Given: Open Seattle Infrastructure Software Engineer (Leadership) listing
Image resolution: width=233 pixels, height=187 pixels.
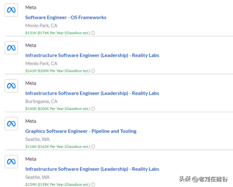Looking at the screenshot, I should pos(92,169).
